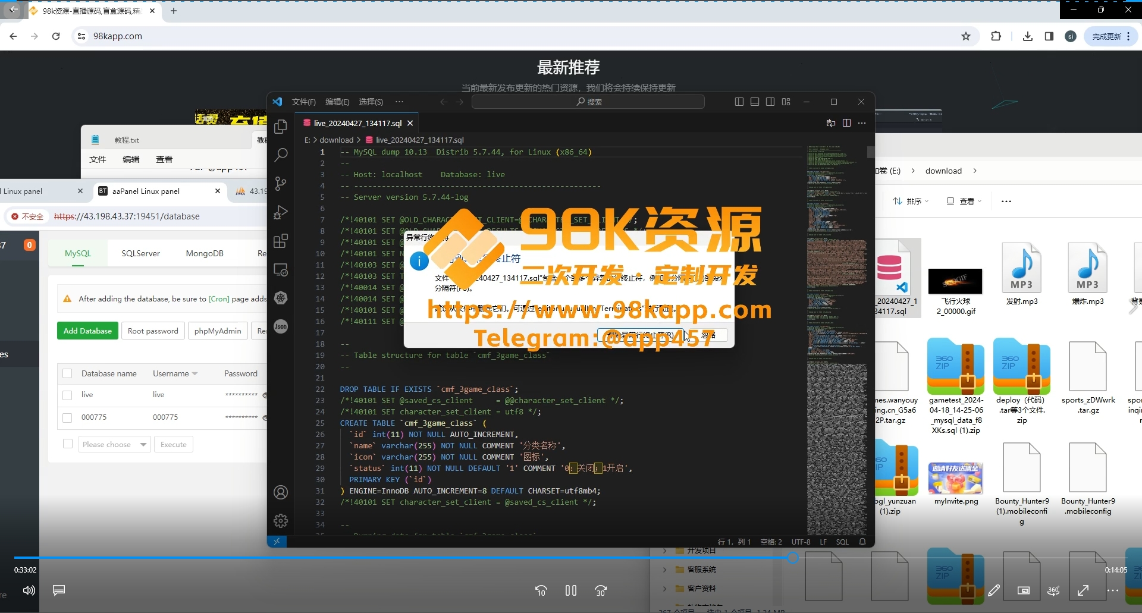Toggle the bottom panel layout icon

pos(755,102)
